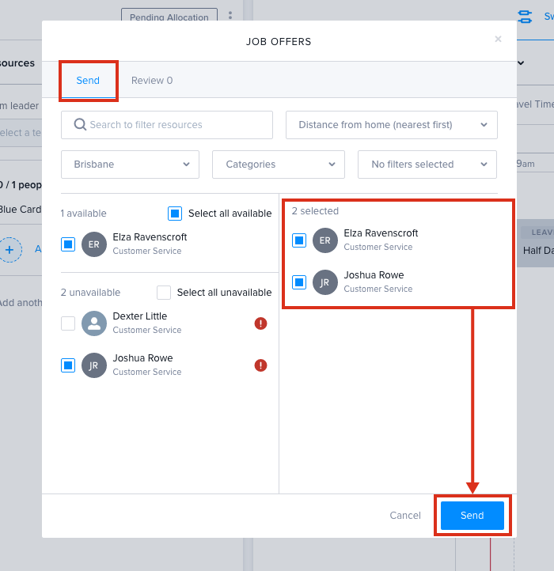Enable Select all unavailable checkbox
This screenshot has width=554, height=571.
tap(164, 293)
